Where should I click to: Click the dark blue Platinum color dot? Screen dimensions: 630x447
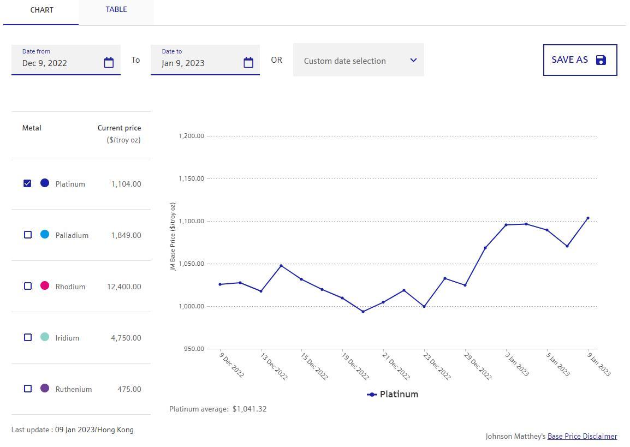coord(45,183)
